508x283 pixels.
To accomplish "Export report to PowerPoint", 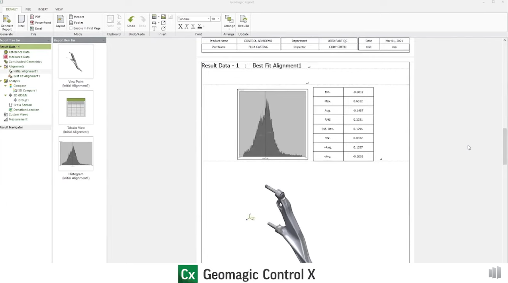I will [x=40, y=23].
